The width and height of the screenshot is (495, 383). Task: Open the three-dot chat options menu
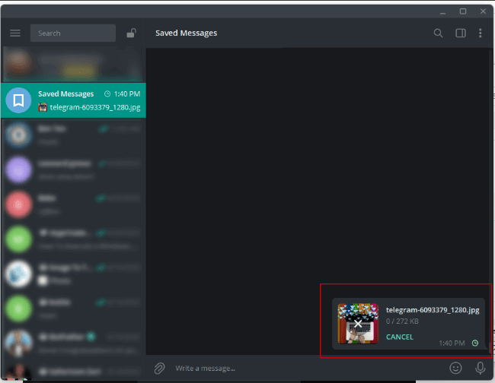(x=481, y=33)
